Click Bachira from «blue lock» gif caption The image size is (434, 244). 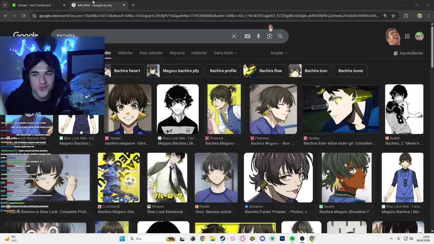click(x=340, y=143)
